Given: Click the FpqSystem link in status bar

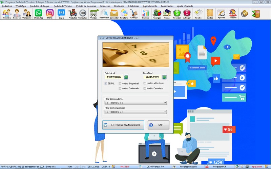Looking at the screenshot, I should tap(257, 167).
